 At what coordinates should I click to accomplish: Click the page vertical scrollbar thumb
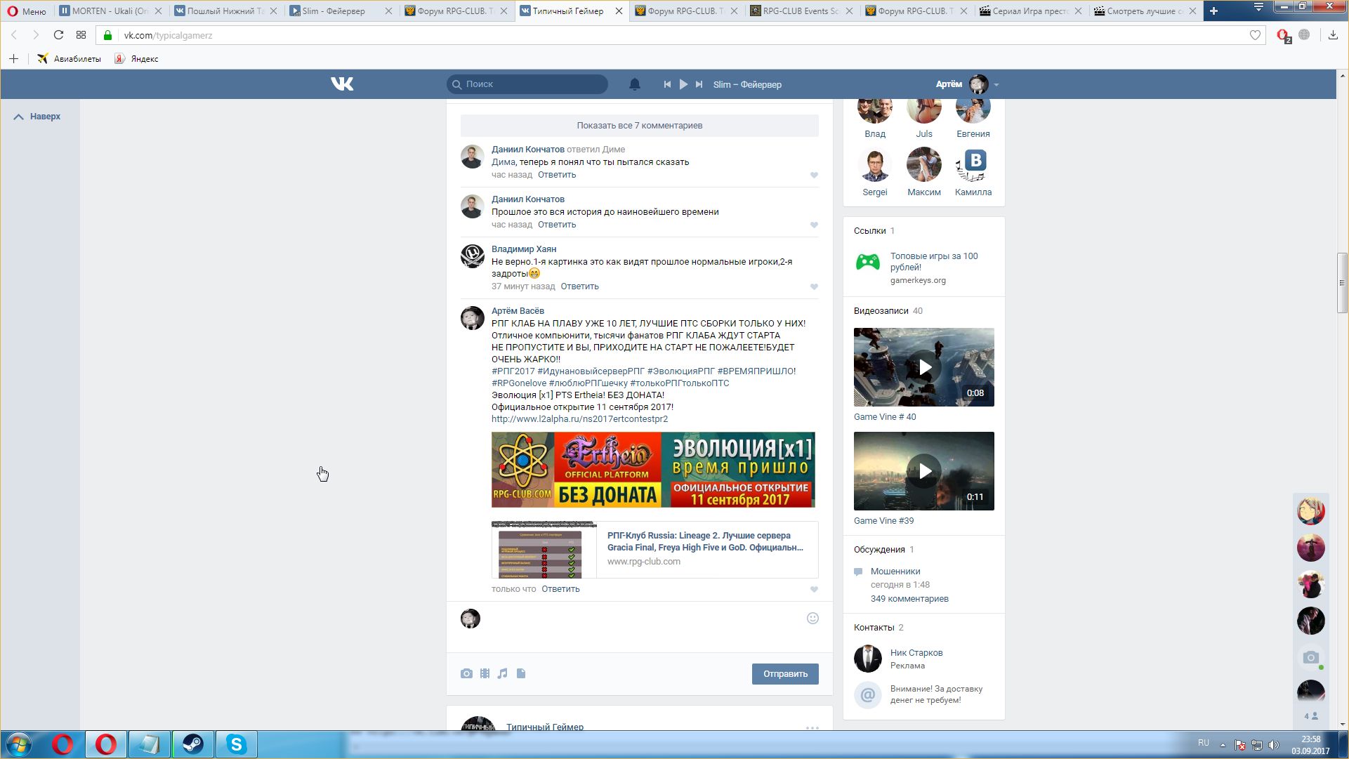pos(1343,283)
